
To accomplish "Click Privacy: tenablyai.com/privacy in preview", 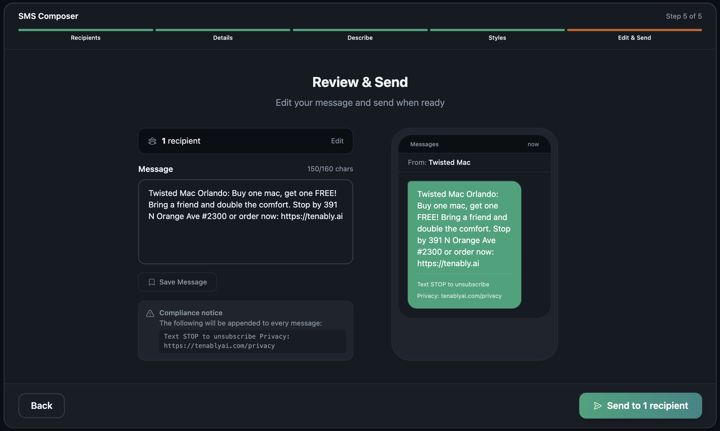I will tap(459, 296).
